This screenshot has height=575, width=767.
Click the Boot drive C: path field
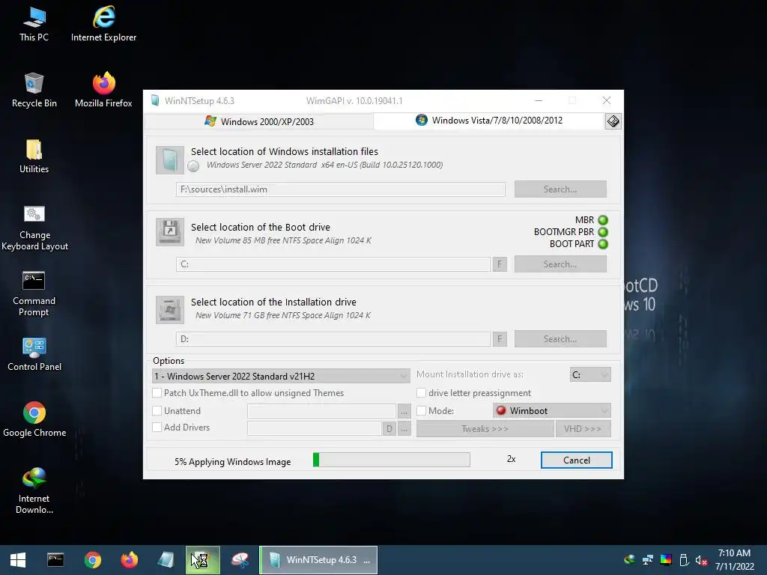[x=333, y=264]
